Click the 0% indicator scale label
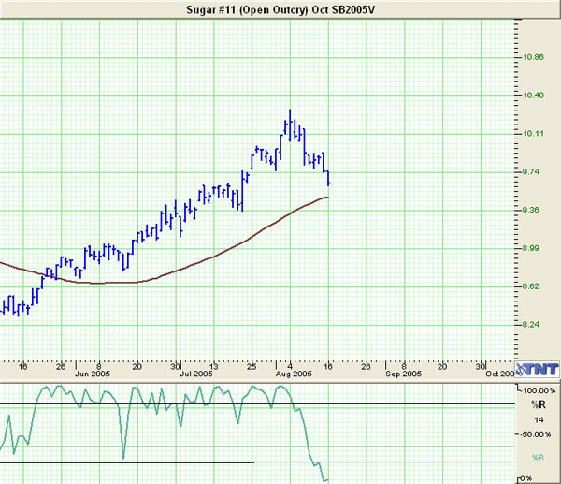561x484 pixels. 525,478
